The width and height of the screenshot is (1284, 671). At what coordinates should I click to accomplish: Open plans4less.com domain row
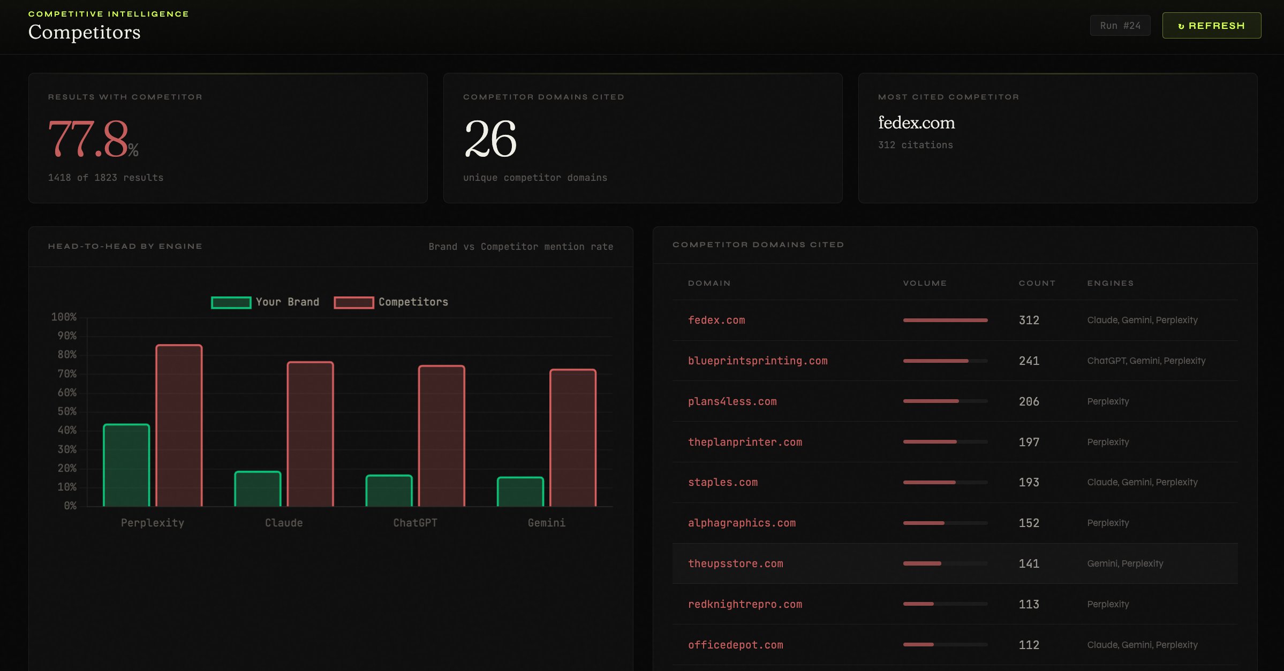pos(955,401)
